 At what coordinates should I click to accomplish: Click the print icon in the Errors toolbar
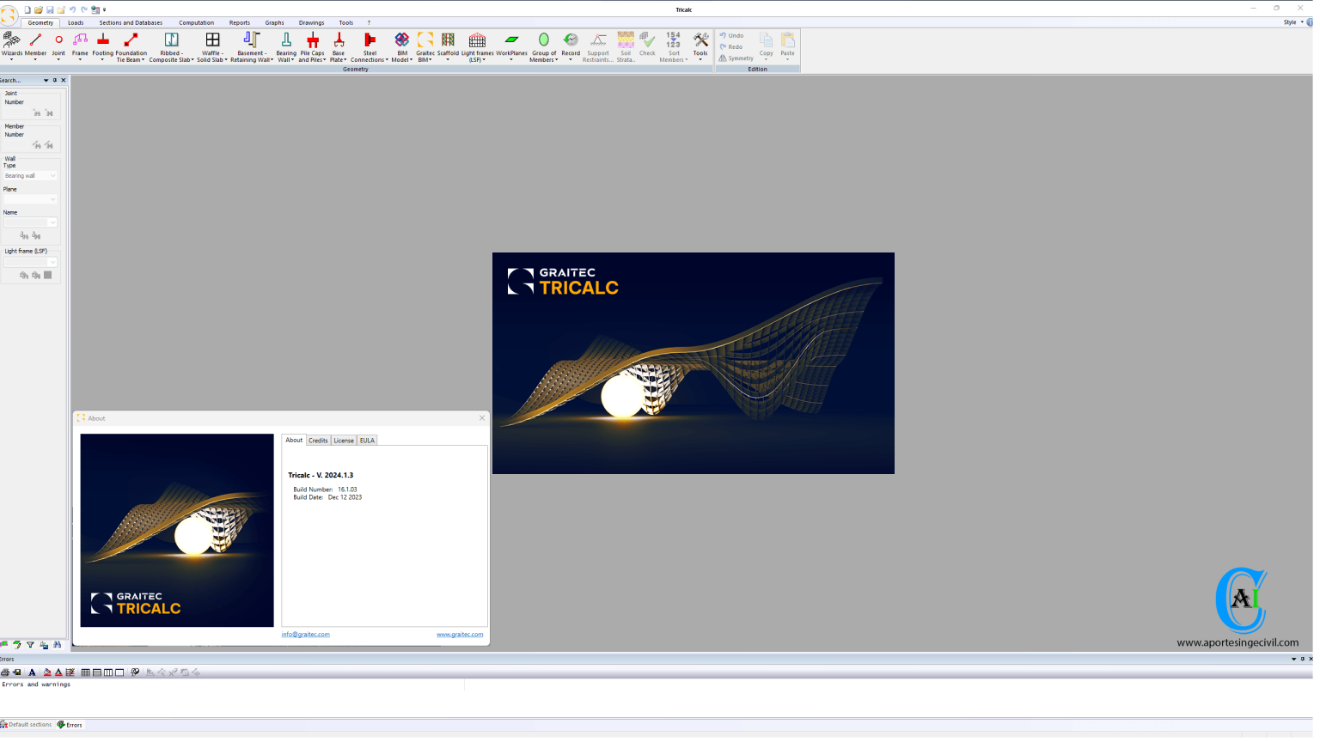click(5, 672)
